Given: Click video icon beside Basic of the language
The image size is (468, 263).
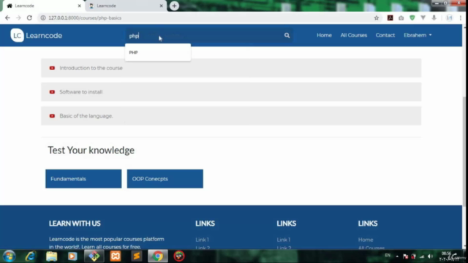Looking at the screenshot, I should (x=52, y=115).
